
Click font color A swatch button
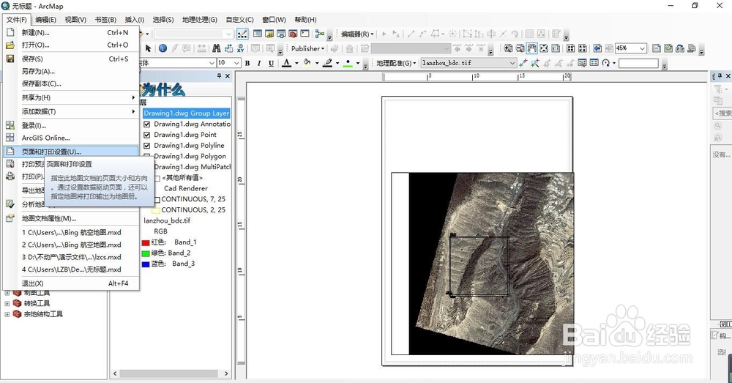(287, 63)
